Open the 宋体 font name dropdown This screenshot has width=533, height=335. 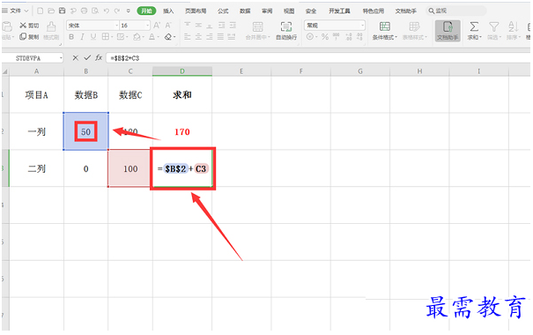coord(116,26)
